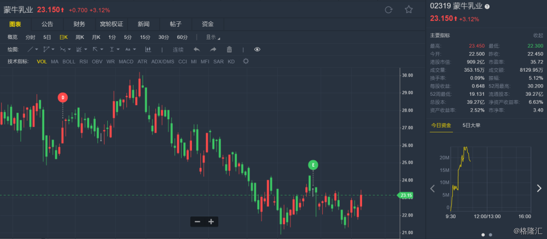Open the 公告 announcements tab
Viewport: 547px width, 239px height.
47,24
